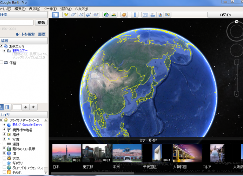The height and width of the screenshot is (176, 243).
Task: Uncheck the 境界線や地名 layer checkbox
Action: (4, 129)
